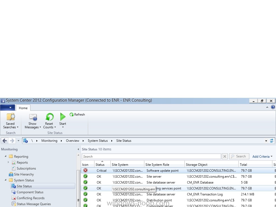This screenshot has height=207, width=276.
Task: Open the navigation history dropdown arrow
Action: (x=18, y=141)
